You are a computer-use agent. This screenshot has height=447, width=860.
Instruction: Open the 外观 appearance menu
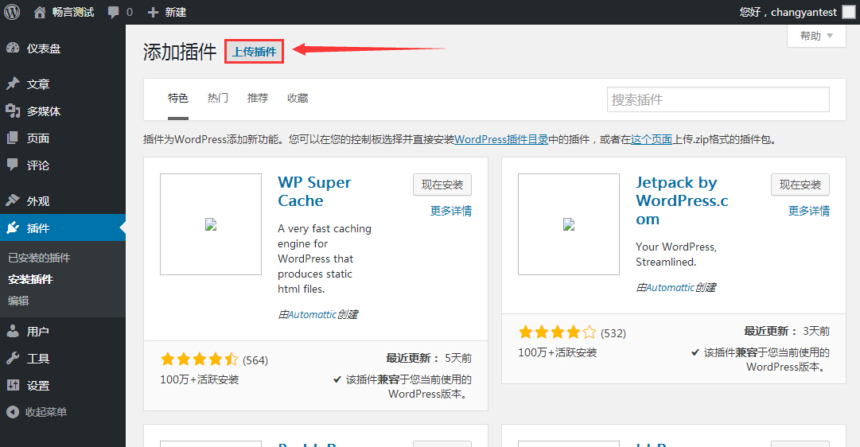pos(37,201)
